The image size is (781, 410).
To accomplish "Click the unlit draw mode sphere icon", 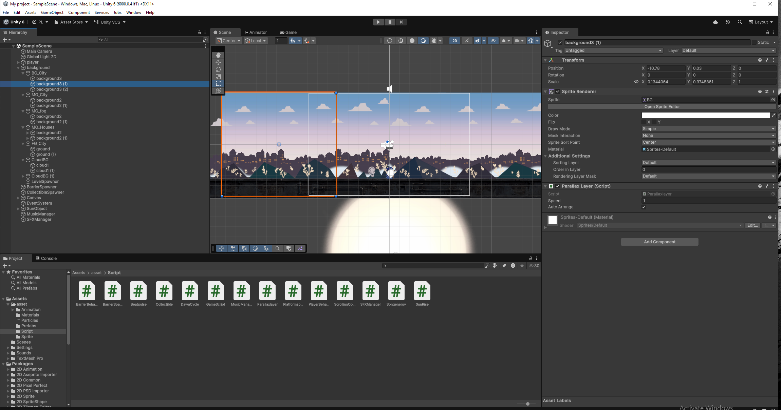I will click(412, 41).
